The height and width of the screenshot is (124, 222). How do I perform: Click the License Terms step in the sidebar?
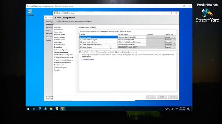[59, 30]
